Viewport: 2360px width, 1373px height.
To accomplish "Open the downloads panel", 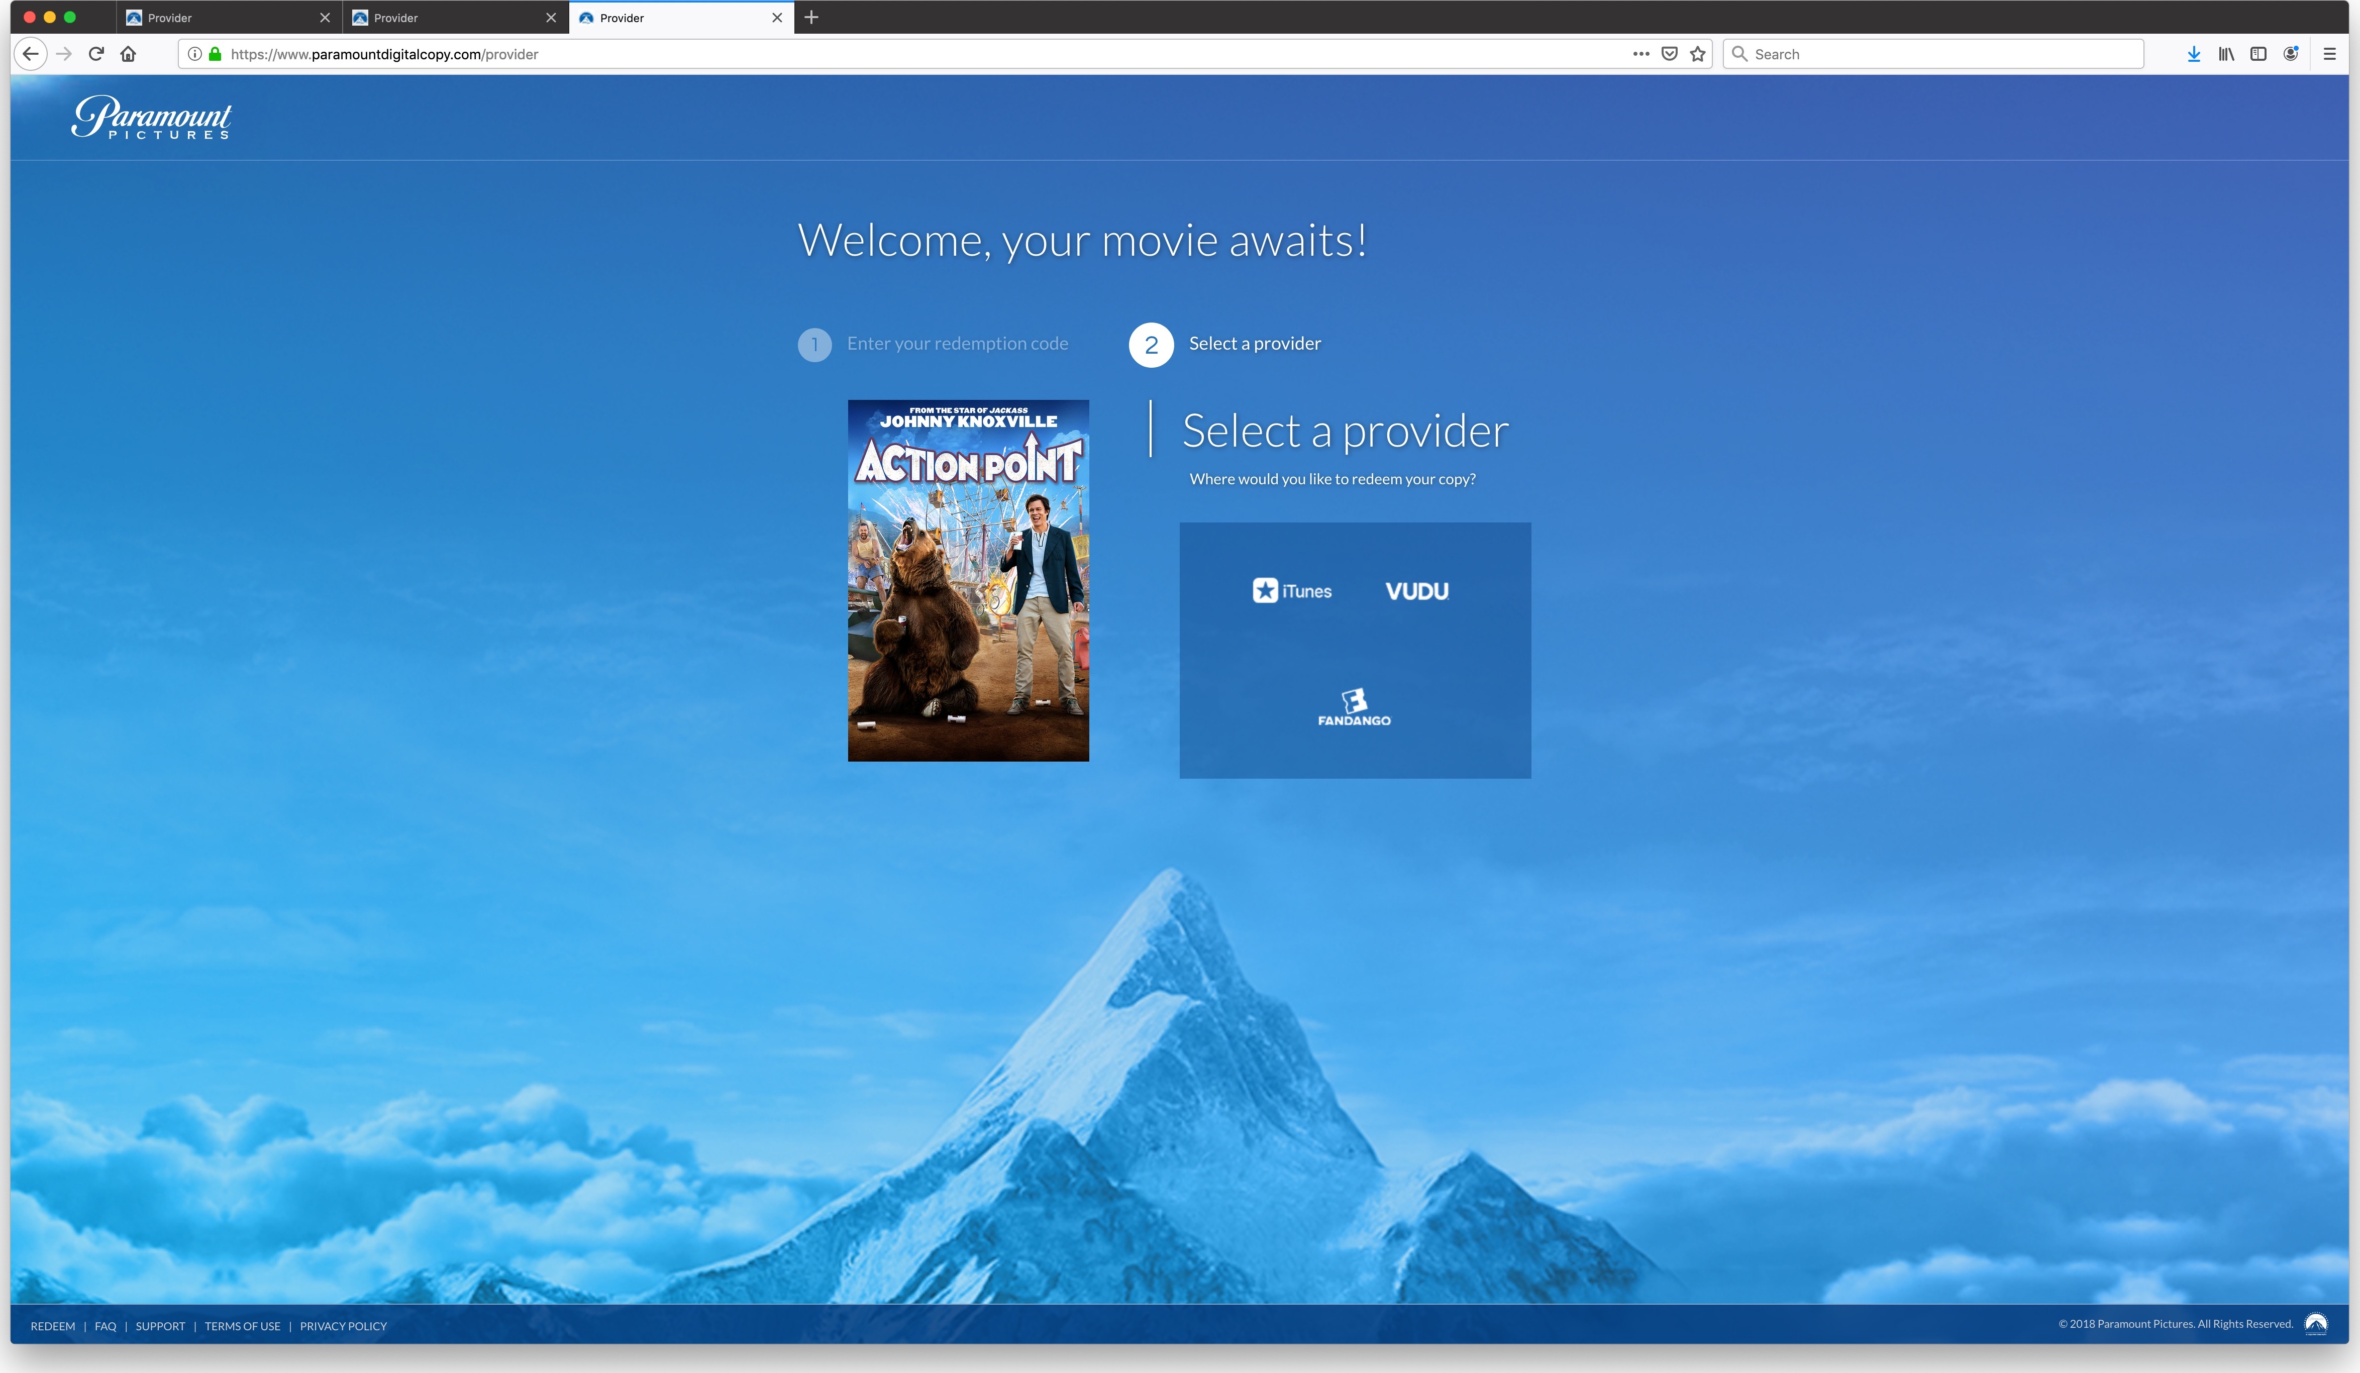I will tap(2193, 54).
